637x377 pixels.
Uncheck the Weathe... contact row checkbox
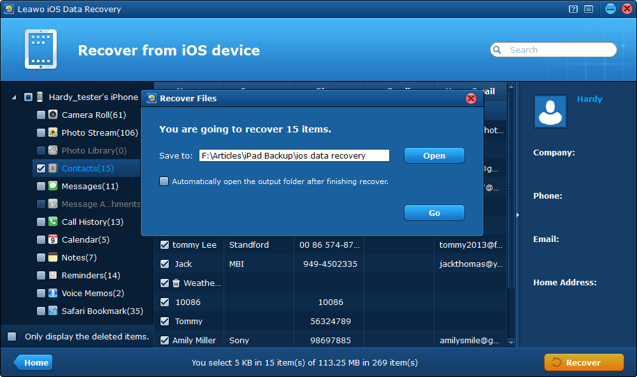click(x=164, y=283)
